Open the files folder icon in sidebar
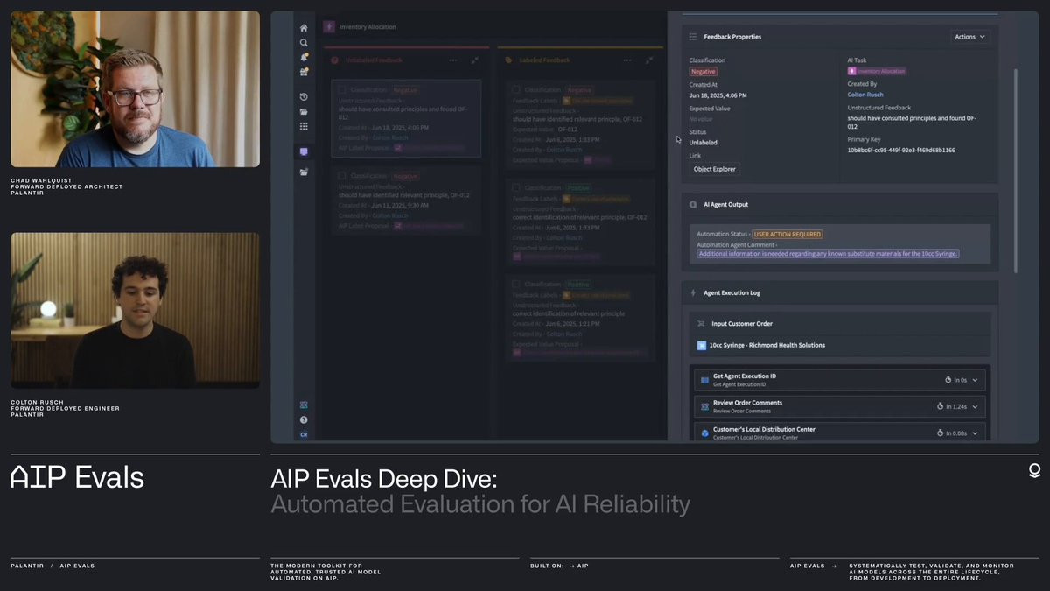 click(304, 112)
